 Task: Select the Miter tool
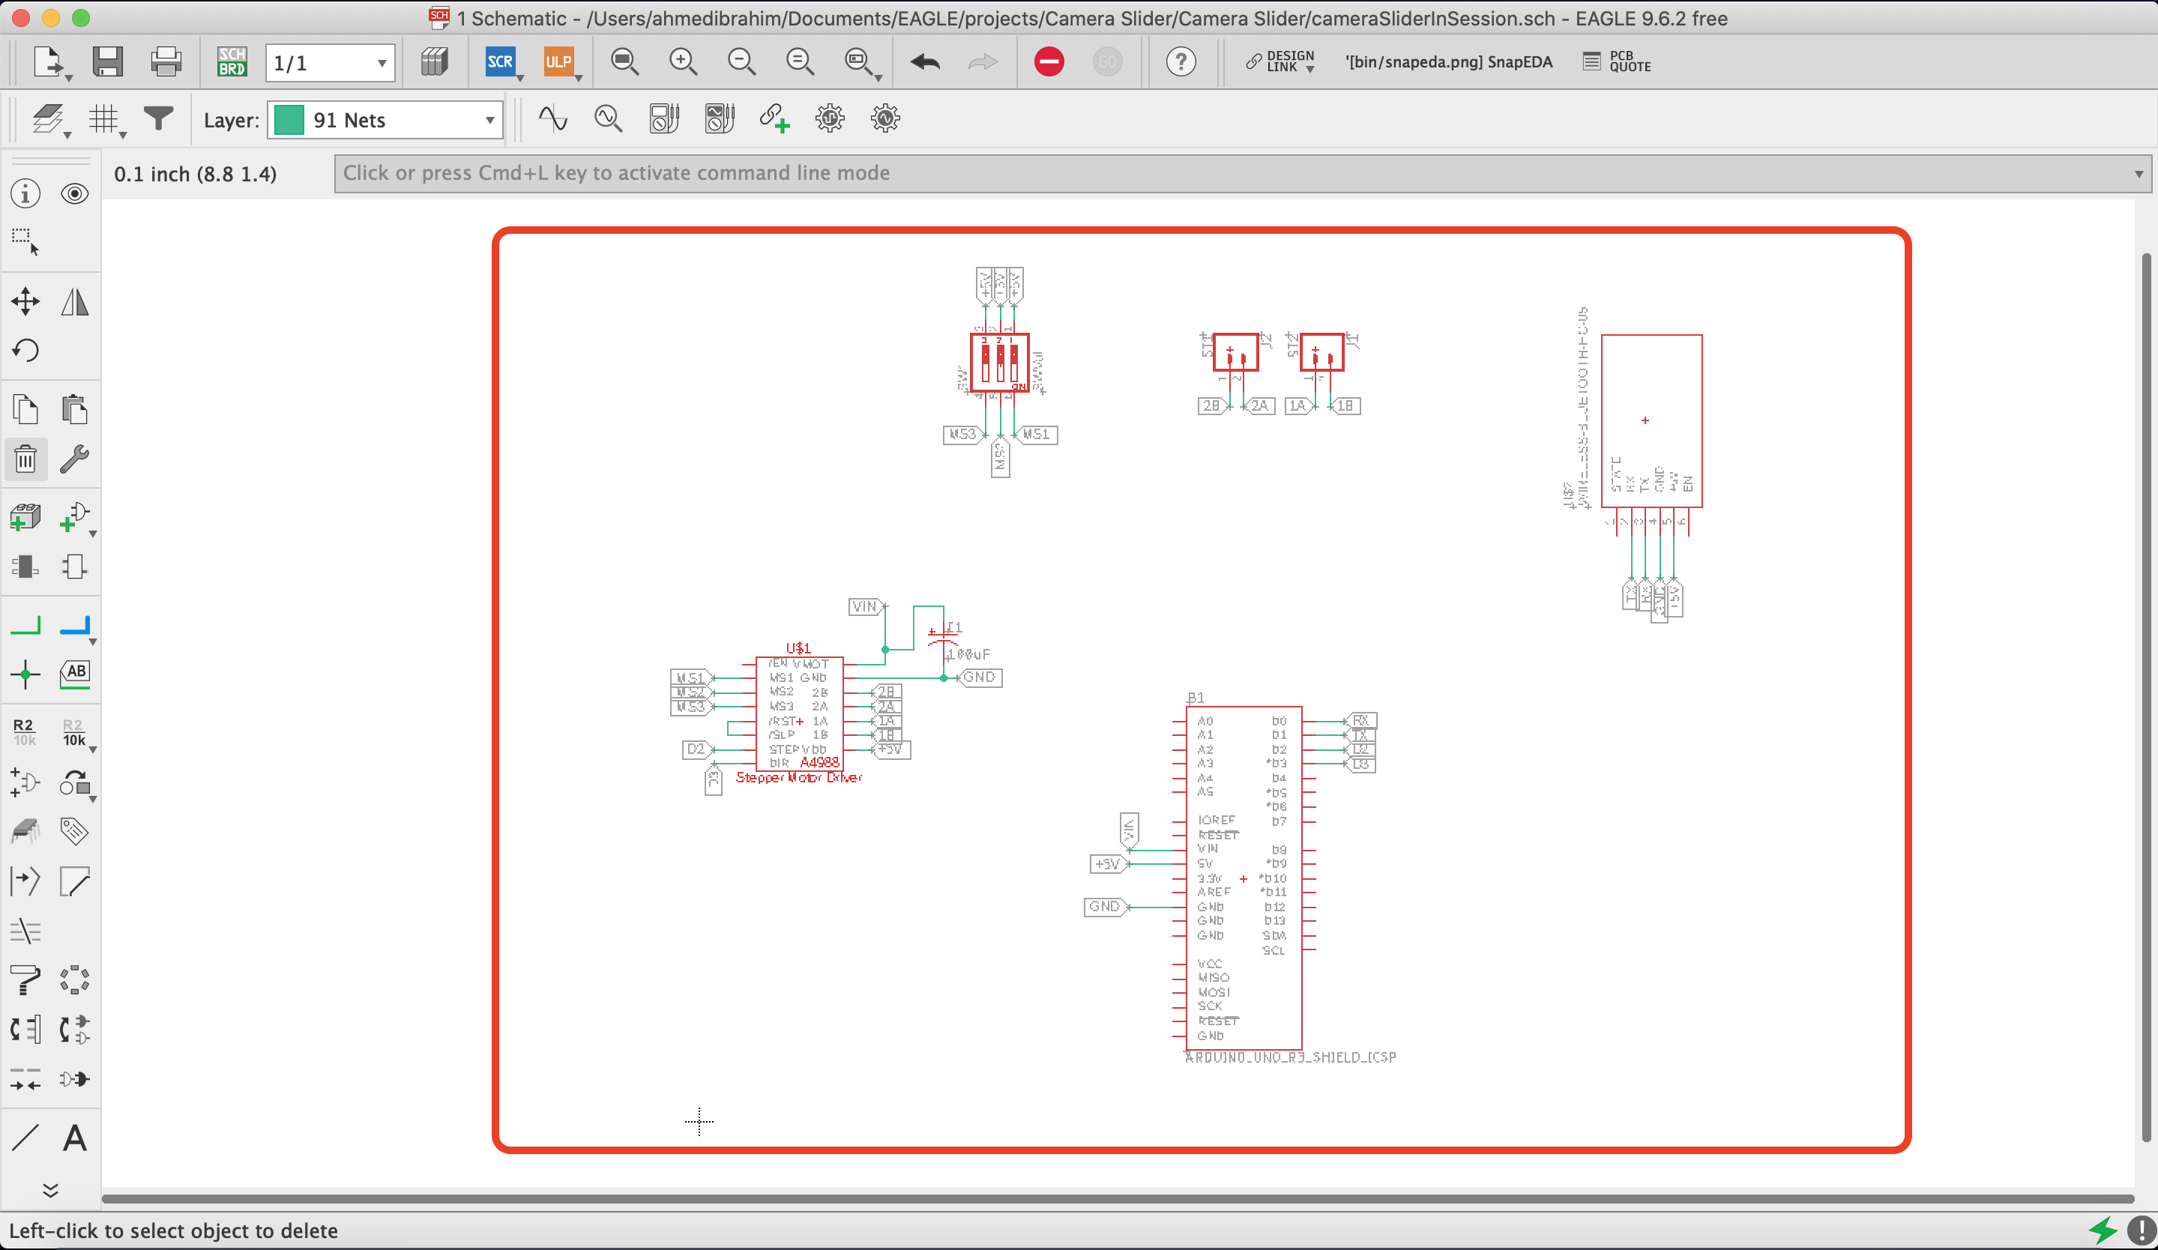[74, 882]
